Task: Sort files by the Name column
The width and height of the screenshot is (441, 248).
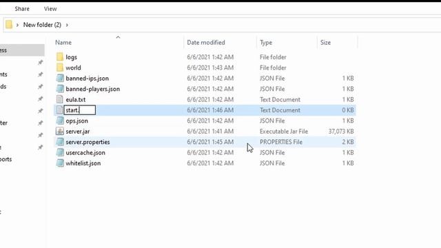Action: click(63, 43)
